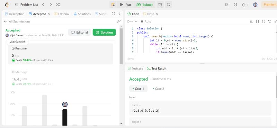The image size is (277, 128).
Task: Open the layout grid icon
Action: [x=226, y=5]
